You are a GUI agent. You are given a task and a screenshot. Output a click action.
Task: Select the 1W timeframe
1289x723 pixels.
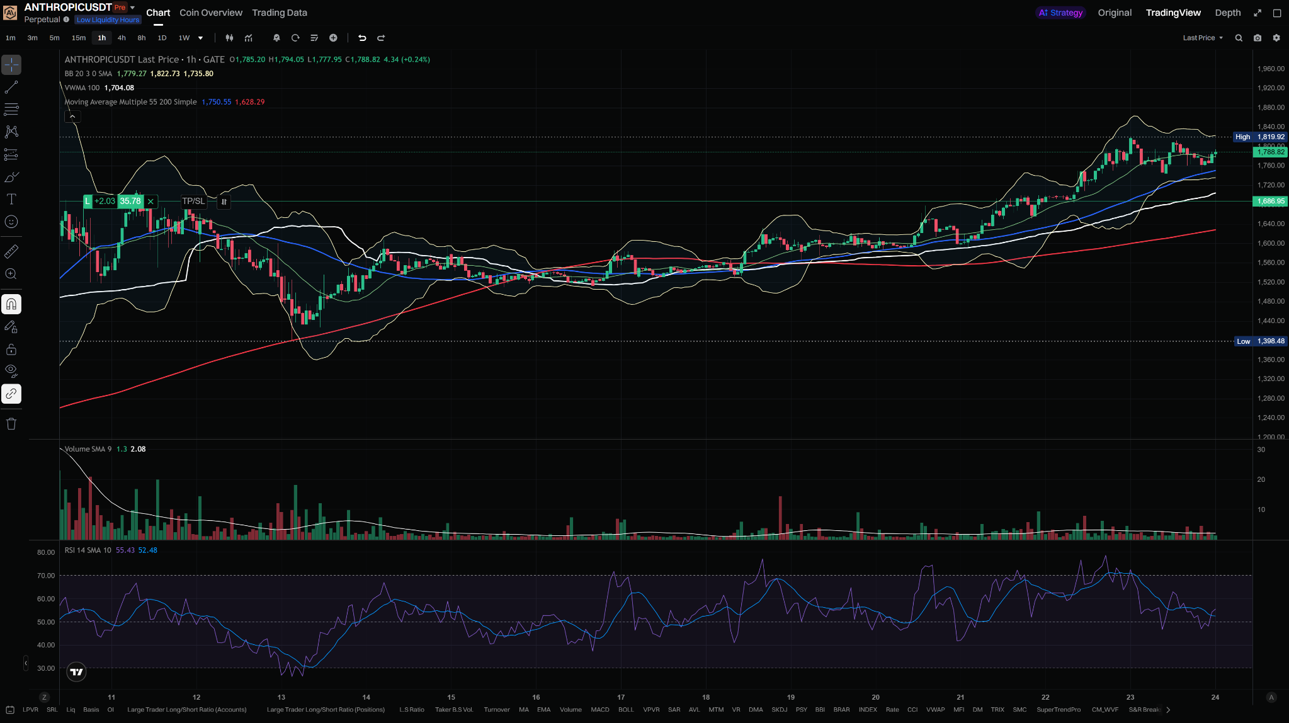point(184,38)
